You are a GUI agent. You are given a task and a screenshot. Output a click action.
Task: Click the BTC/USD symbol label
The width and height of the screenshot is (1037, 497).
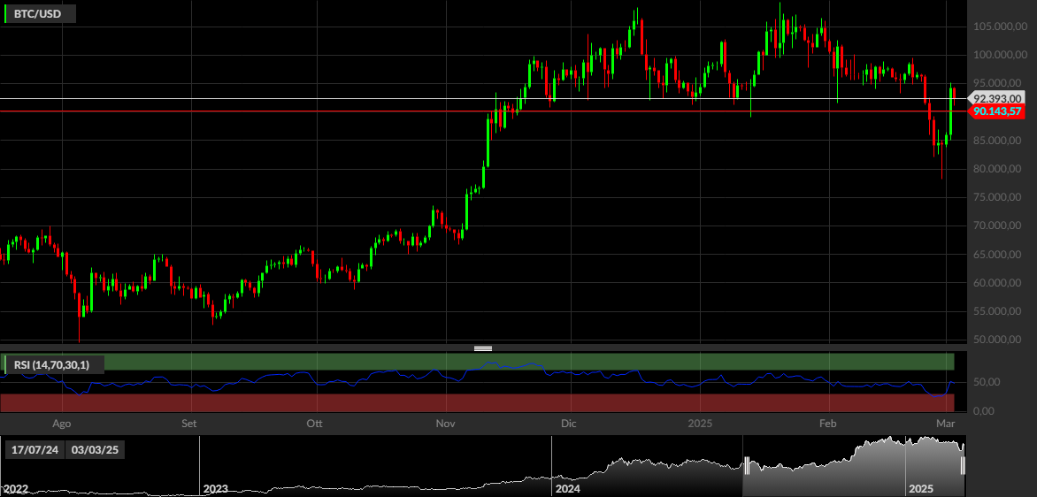[x=40, y=13]
